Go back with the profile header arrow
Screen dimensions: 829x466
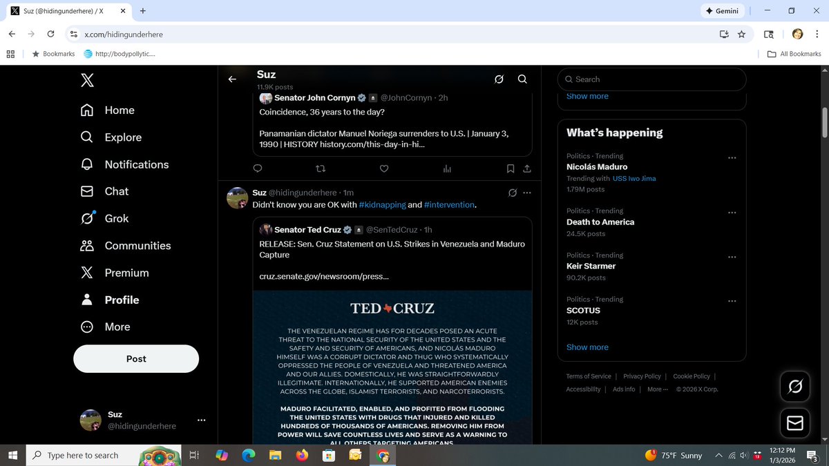232,79
